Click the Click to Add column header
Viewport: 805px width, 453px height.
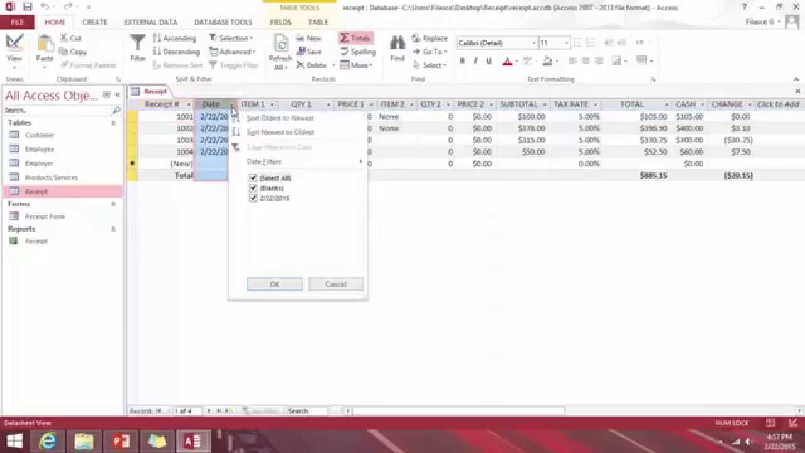777,104
